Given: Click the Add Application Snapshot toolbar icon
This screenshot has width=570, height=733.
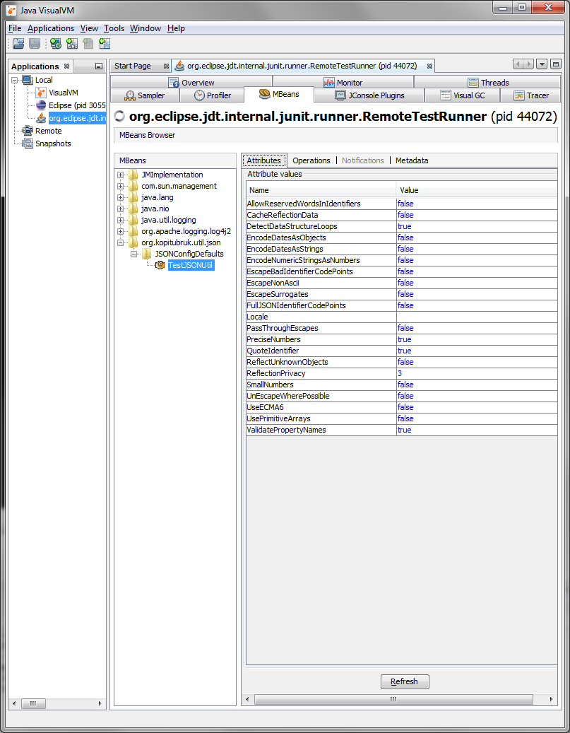Looking at the screenshot, I should [105, 44].
